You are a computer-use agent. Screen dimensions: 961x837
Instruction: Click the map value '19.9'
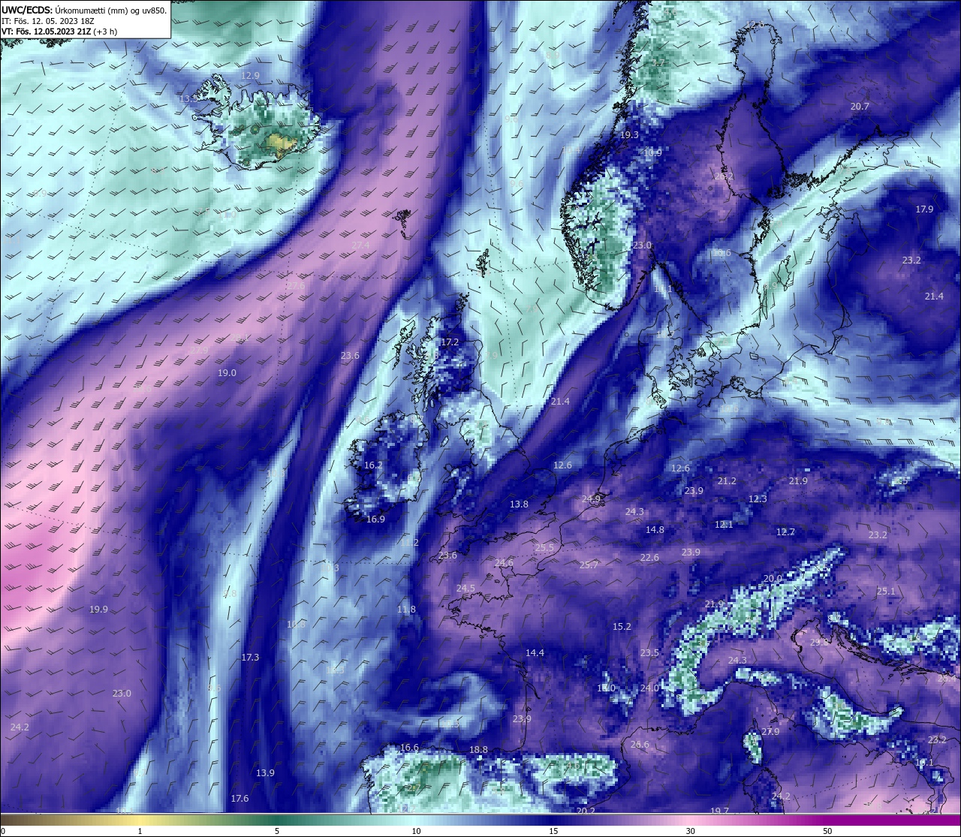pos(98,610)
